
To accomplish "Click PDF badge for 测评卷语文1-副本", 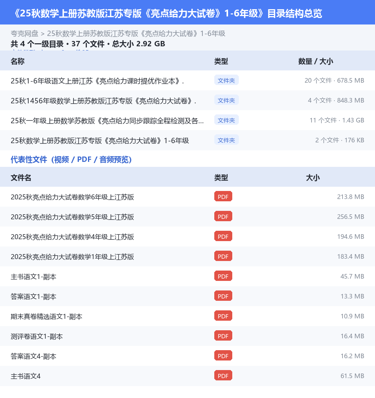I will [x=223, y=336].
